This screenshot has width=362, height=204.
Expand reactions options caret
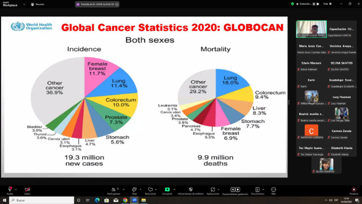pos(156,190)
